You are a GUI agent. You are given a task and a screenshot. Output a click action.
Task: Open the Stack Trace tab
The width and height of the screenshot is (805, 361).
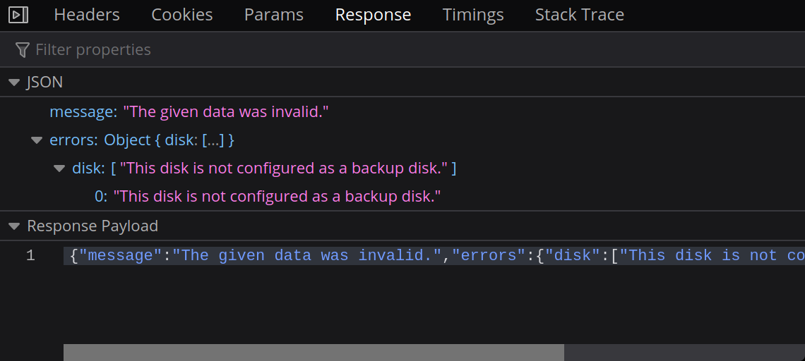click(579, 15)
